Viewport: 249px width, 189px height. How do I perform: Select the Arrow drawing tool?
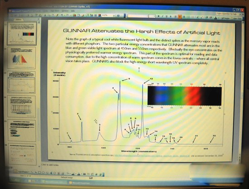(35, 172)
